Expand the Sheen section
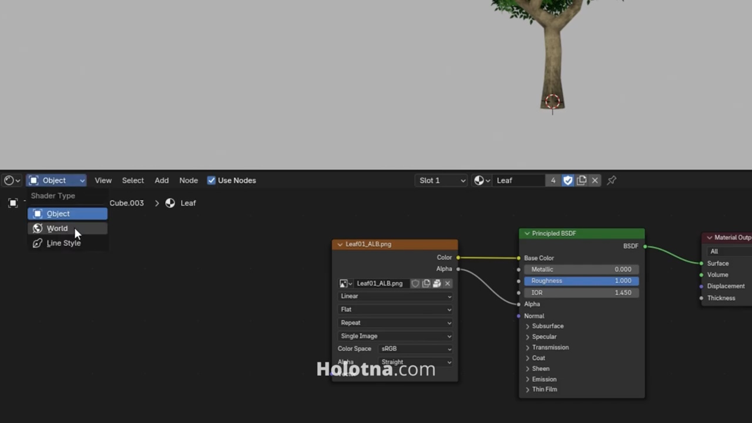This screenshot has width=752, height=423. pyautogui.click(x=537, y=369)
